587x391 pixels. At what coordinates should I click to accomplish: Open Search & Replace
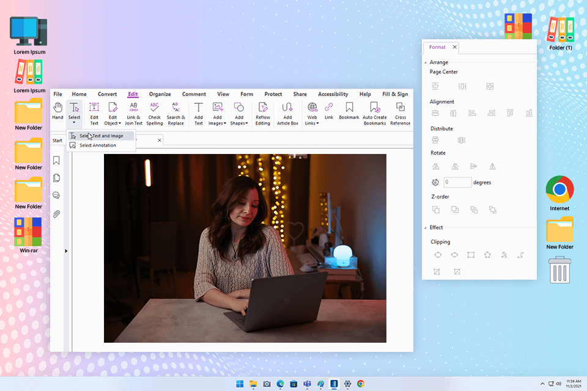pyautogui.click(x=175, y=114)
